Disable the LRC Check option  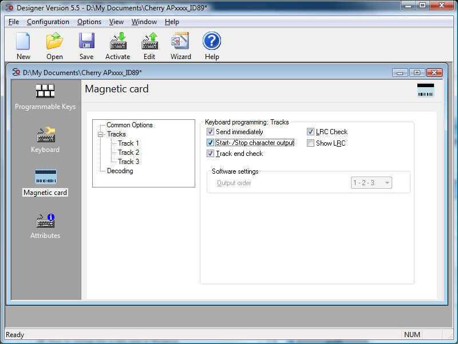click(x=310, y=132)
